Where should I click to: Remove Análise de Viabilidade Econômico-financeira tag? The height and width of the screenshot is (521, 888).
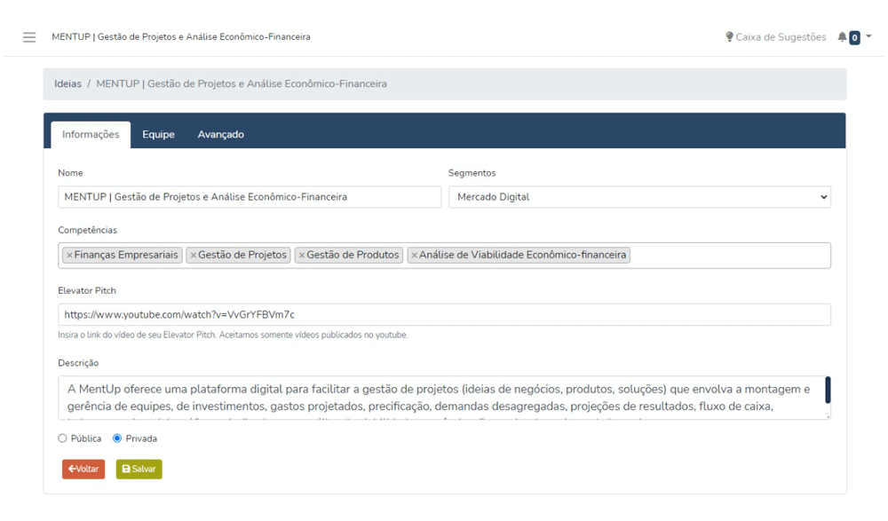click(x=414, y=256)
